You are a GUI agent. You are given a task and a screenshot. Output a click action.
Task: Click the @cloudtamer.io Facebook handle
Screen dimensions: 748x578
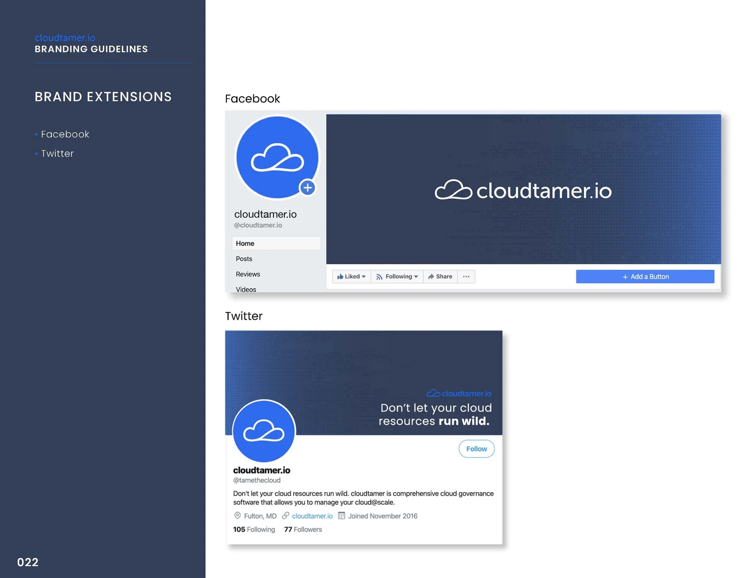[258, 225]
